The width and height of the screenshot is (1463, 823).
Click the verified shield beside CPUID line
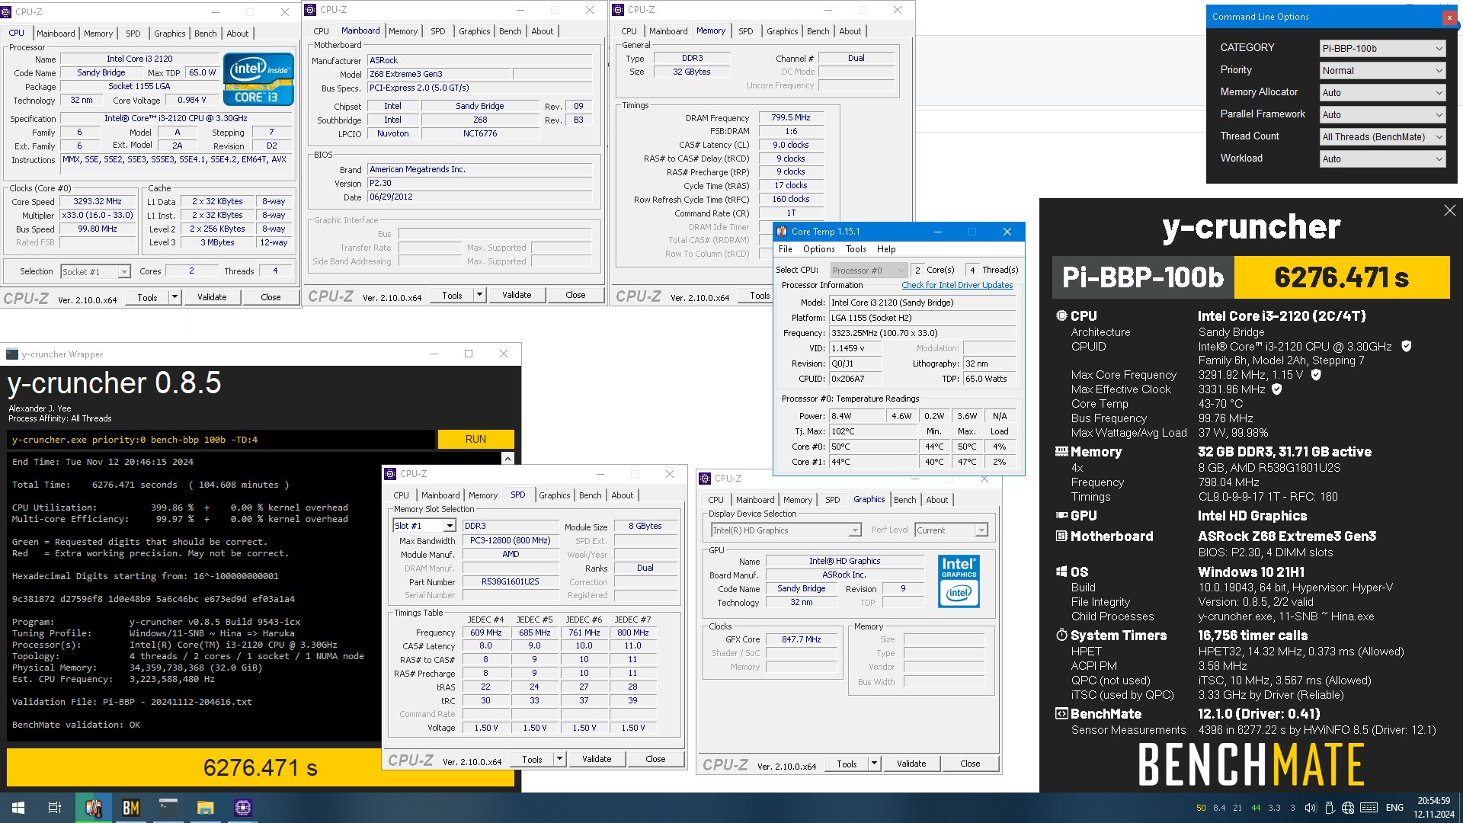tap(1407, 346)
